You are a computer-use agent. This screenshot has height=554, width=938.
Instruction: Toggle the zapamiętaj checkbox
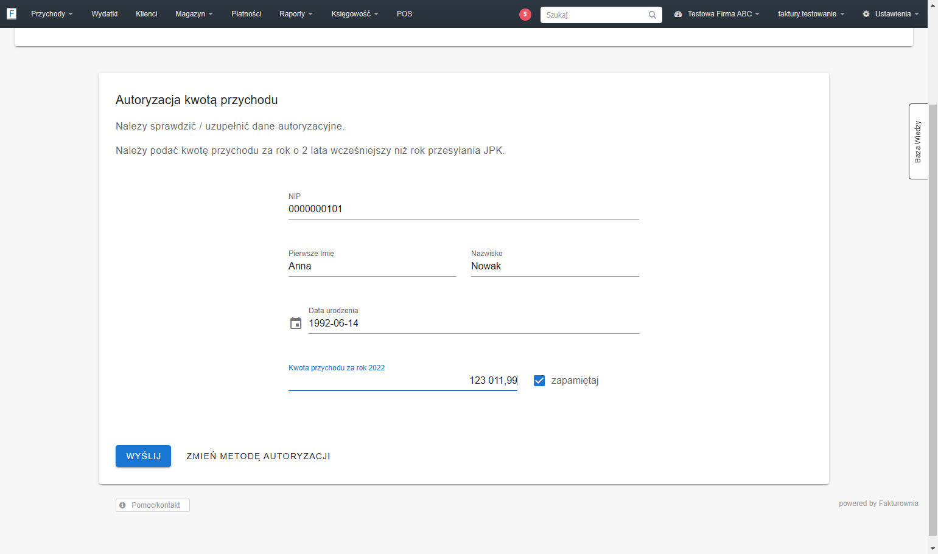click(x=539, y=381)
